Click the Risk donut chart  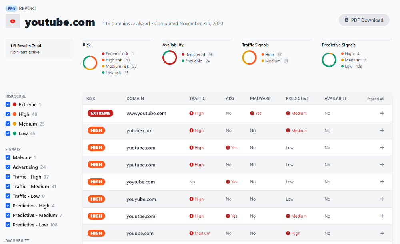point(90,63)
